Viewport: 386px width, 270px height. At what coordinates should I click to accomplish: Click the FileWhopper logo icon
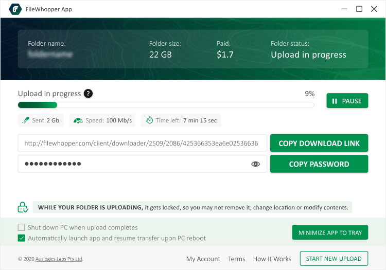tap(15, 9)
